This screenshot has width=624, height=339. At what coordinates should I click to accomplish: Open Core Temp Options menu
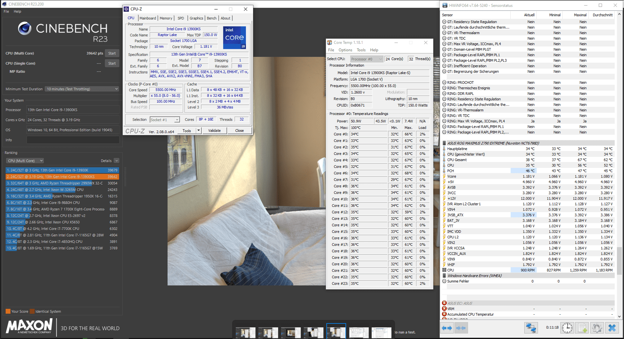point(345,50)
